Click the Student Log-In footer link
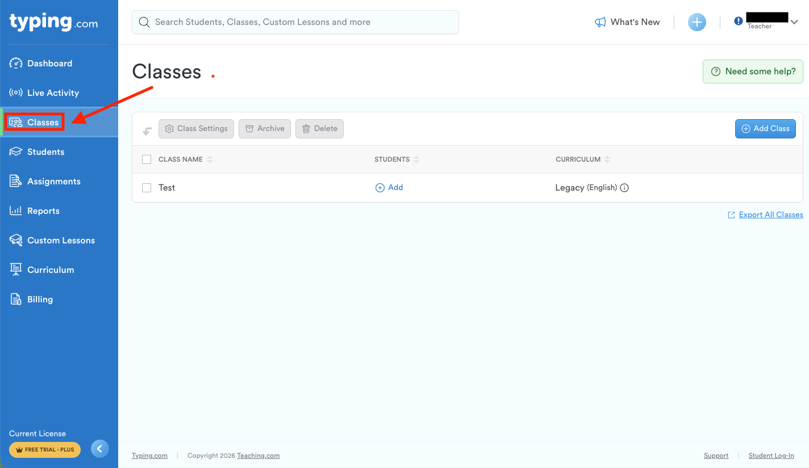The height and width of the screenshot is (468, 809). click(x=771, y=456)
